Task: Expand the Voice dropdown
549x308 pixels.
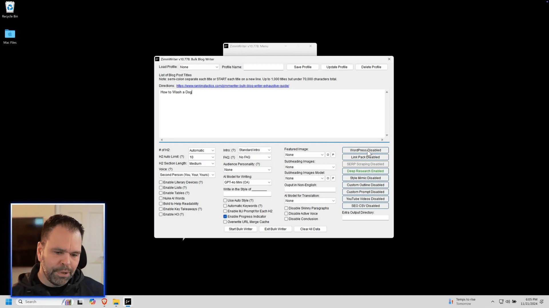Action: click(x=187, y=175)
